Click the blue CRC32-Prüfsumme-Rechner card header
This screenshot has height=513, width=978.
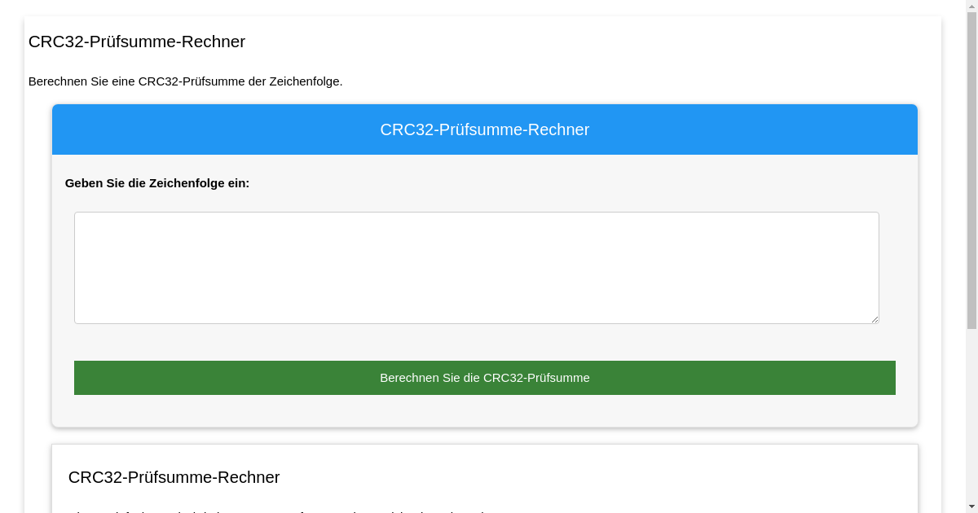pyautogui.click(x=484, y=129)
